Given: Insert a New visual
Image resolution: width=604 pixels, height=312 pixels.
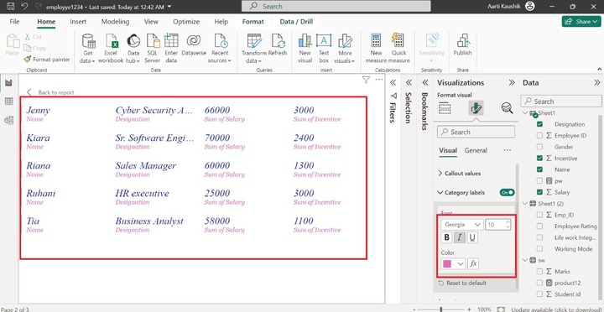Looking at the screenshot, I should click(x=305, y=48).
